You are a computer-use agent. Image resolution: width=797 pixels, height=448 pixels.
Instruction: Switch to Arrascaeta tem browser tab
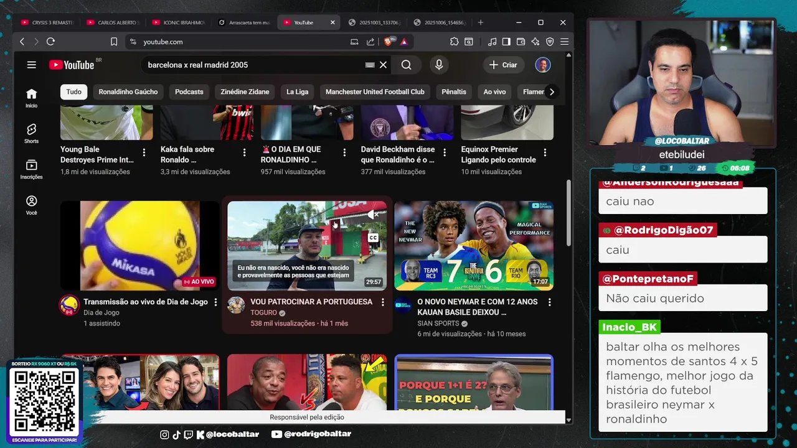[x=245, y=22]
